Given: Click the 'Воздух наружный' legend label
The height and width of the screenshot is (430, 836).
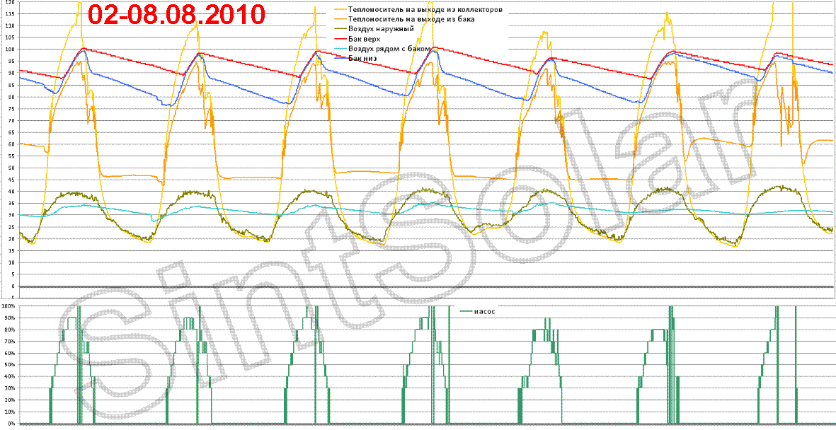Looking at the screenshot, I should [381, 29].
